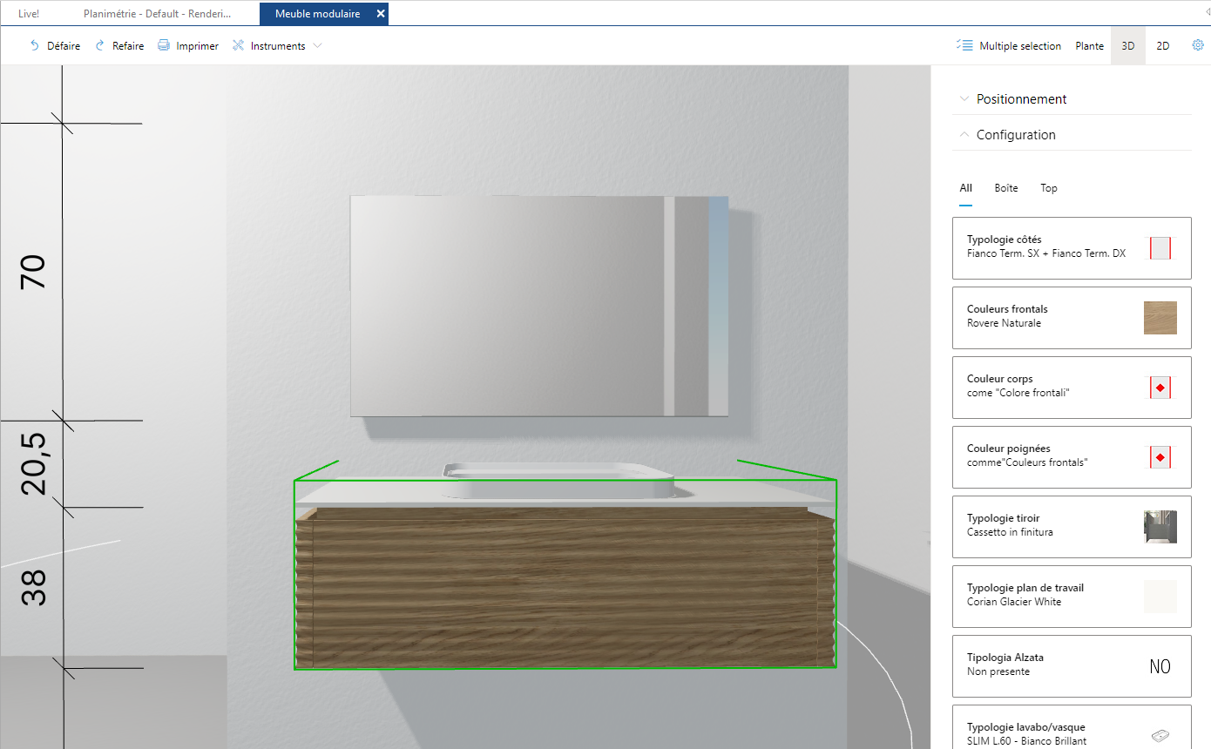Open the Typologie tiroir option card

[1072, 527]
